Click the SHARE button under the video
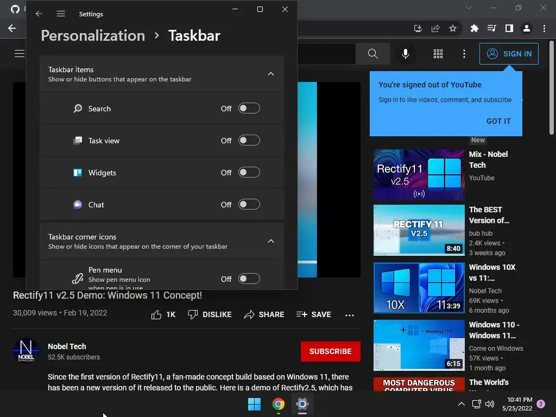Viewport: 556px width, 417px height. 264,314
